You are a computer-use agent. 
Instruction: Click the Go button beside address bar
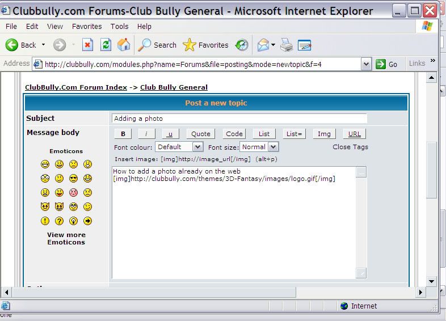pos(386,64)
